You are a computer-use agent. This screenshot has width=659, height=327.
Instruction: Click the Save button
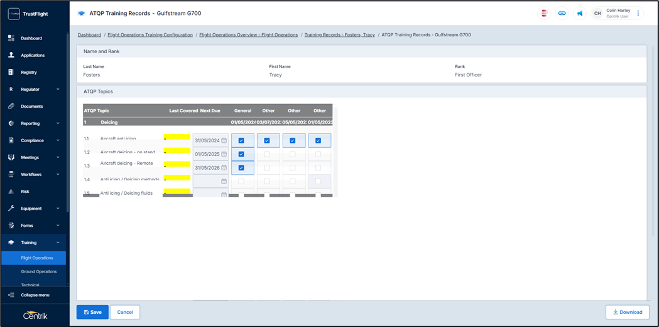[x=92, y=312]
